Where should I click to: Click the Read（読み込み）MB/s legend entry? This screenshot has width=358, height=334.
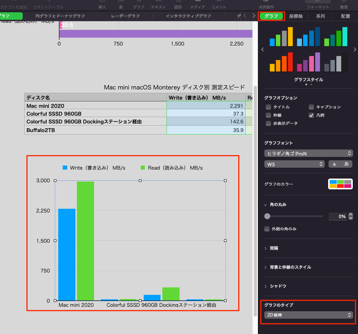coord(172,168)
